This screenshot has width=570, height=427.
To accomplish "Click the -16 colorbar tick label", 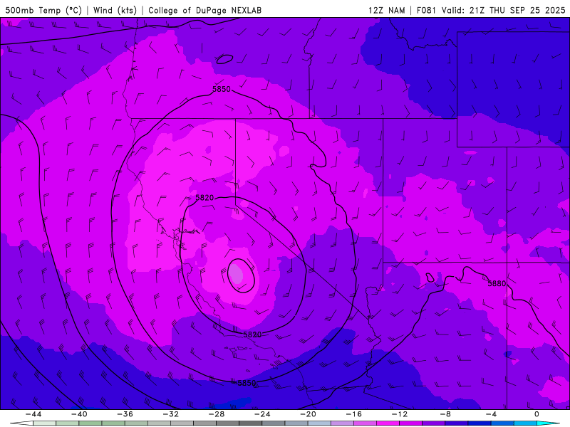I will coord(353,414).
